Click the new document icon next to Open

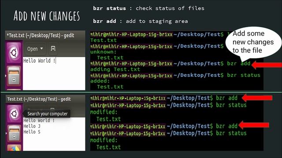[53, 49]
